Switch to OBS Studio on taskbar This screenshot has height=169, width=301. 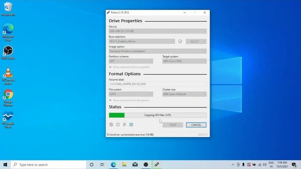(146, 165)
